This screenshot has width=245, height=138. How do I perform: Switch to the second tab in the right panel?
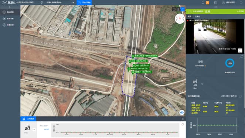[x=197, y=16]
